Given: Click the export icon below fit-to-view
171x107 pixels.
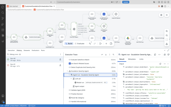Looking at the screenshot, I should coord(167,44).
